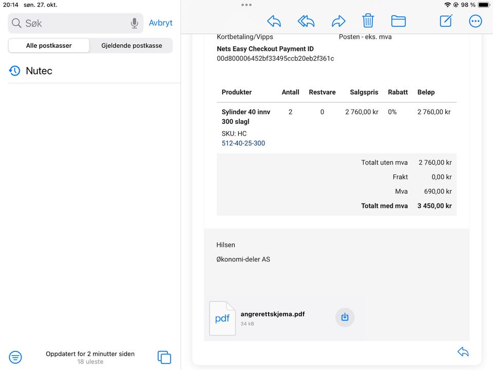Tap the microphone dictation icon in search
Viewport: 493px width, 370px height.
point(135,23)
